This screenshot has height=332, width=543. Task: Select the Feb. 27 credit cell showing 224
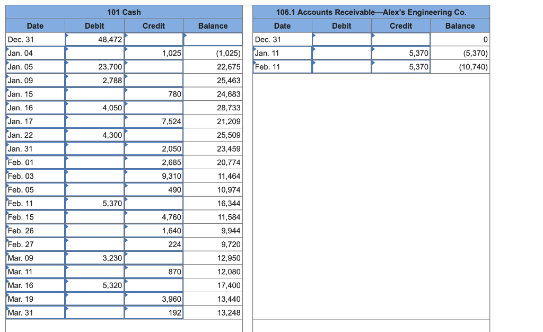coord(154,244)
